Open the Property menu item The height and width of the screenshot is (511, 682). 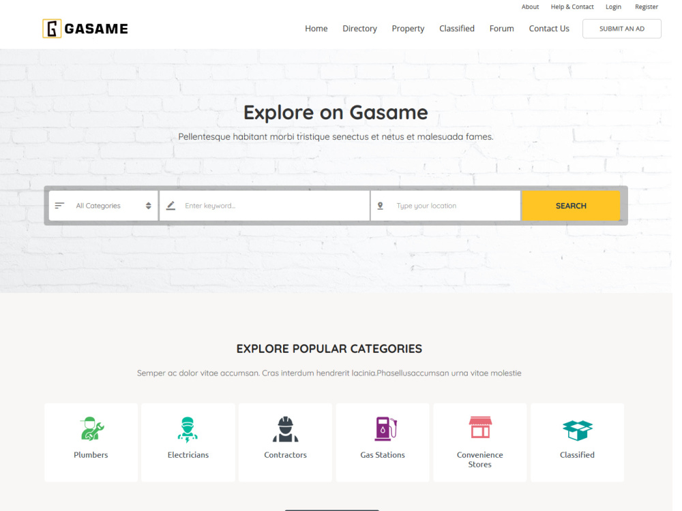(408, 29)
